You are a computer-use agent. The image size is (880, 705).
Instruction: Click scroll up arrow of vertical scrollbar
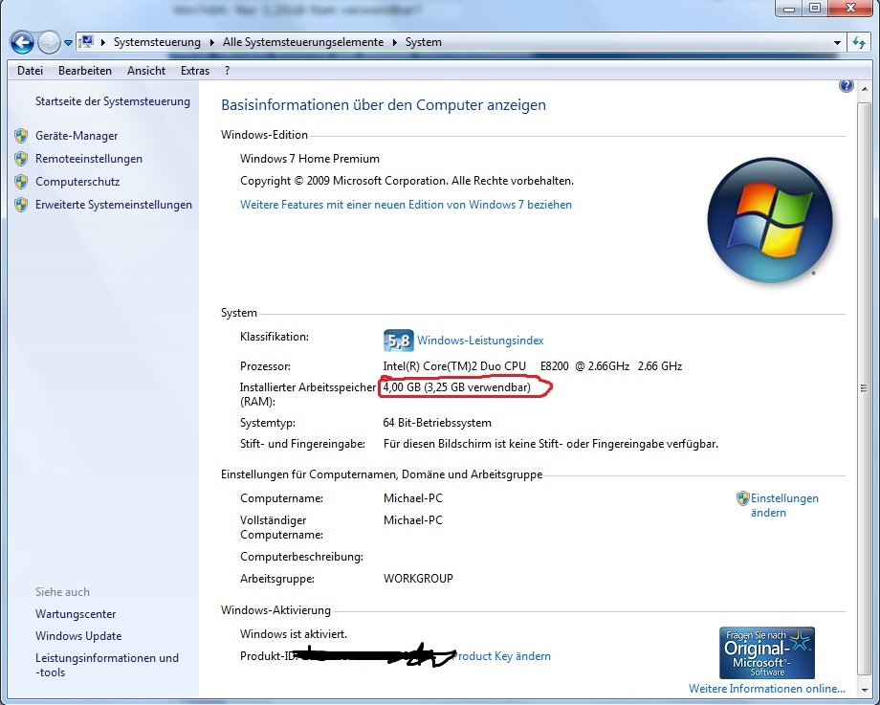(x=864, y=89)
